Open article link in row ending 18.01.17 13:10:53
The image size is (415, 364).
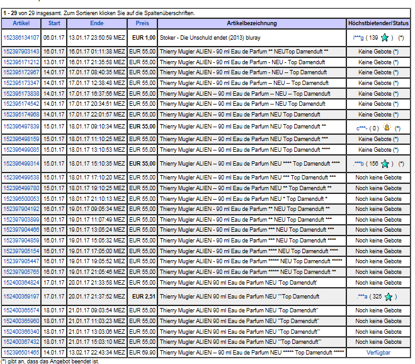coord(21,150)
